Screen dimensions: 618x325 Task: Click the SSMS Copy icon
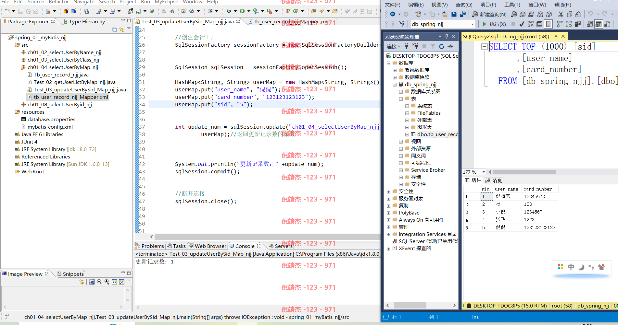click(570, 14)
